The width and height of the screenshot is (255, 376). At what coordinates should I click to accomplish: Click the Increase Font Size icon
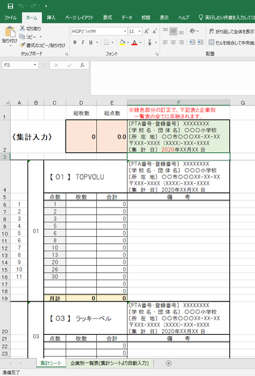147,31
